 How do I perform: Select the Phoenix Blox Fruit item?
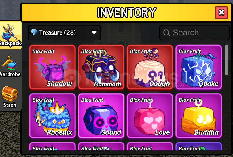click(x=52, y=116)
